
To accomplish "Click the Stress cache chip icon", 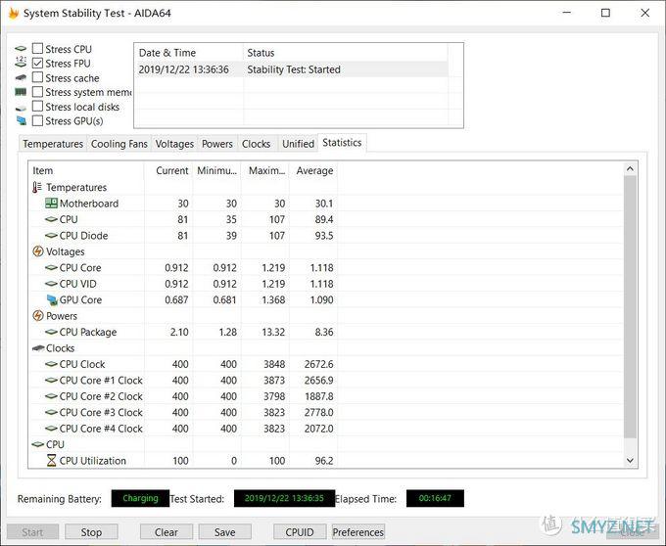I will click(21, 77).
